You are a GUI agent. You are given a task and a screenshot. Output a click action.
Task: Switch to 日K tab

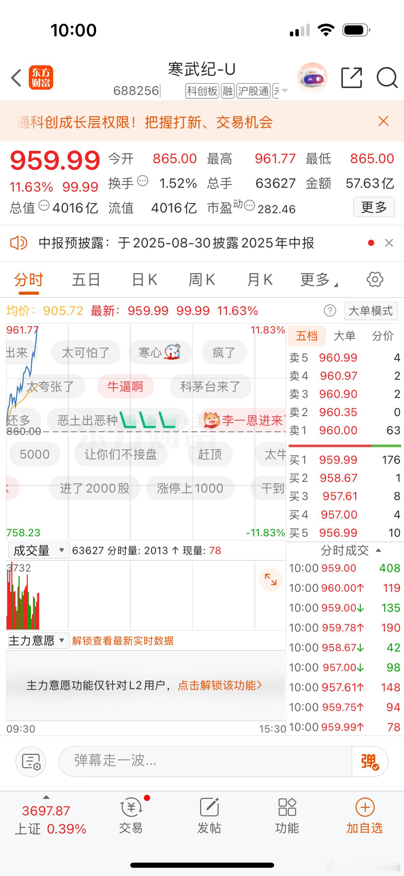pos(145,280)
